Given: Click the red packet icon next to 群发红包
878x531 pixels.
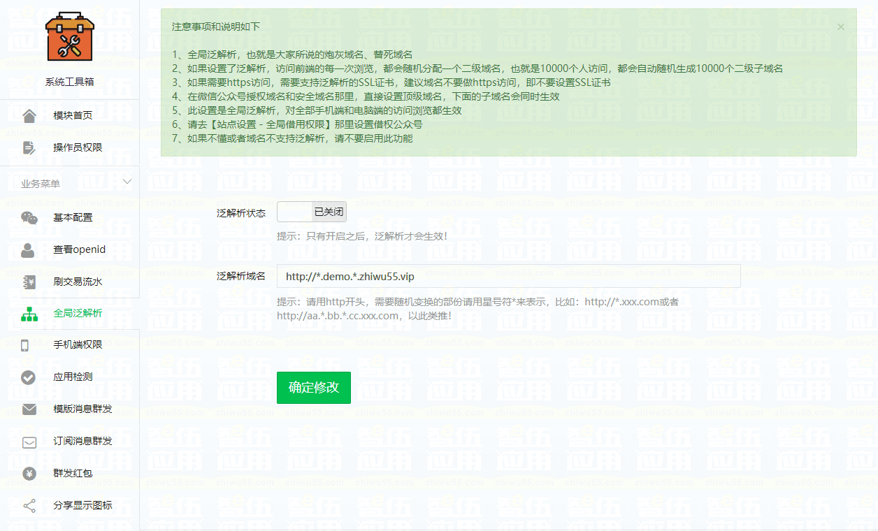Looking at the screenshot, I should pyautogui.click(x=29, y=474).
